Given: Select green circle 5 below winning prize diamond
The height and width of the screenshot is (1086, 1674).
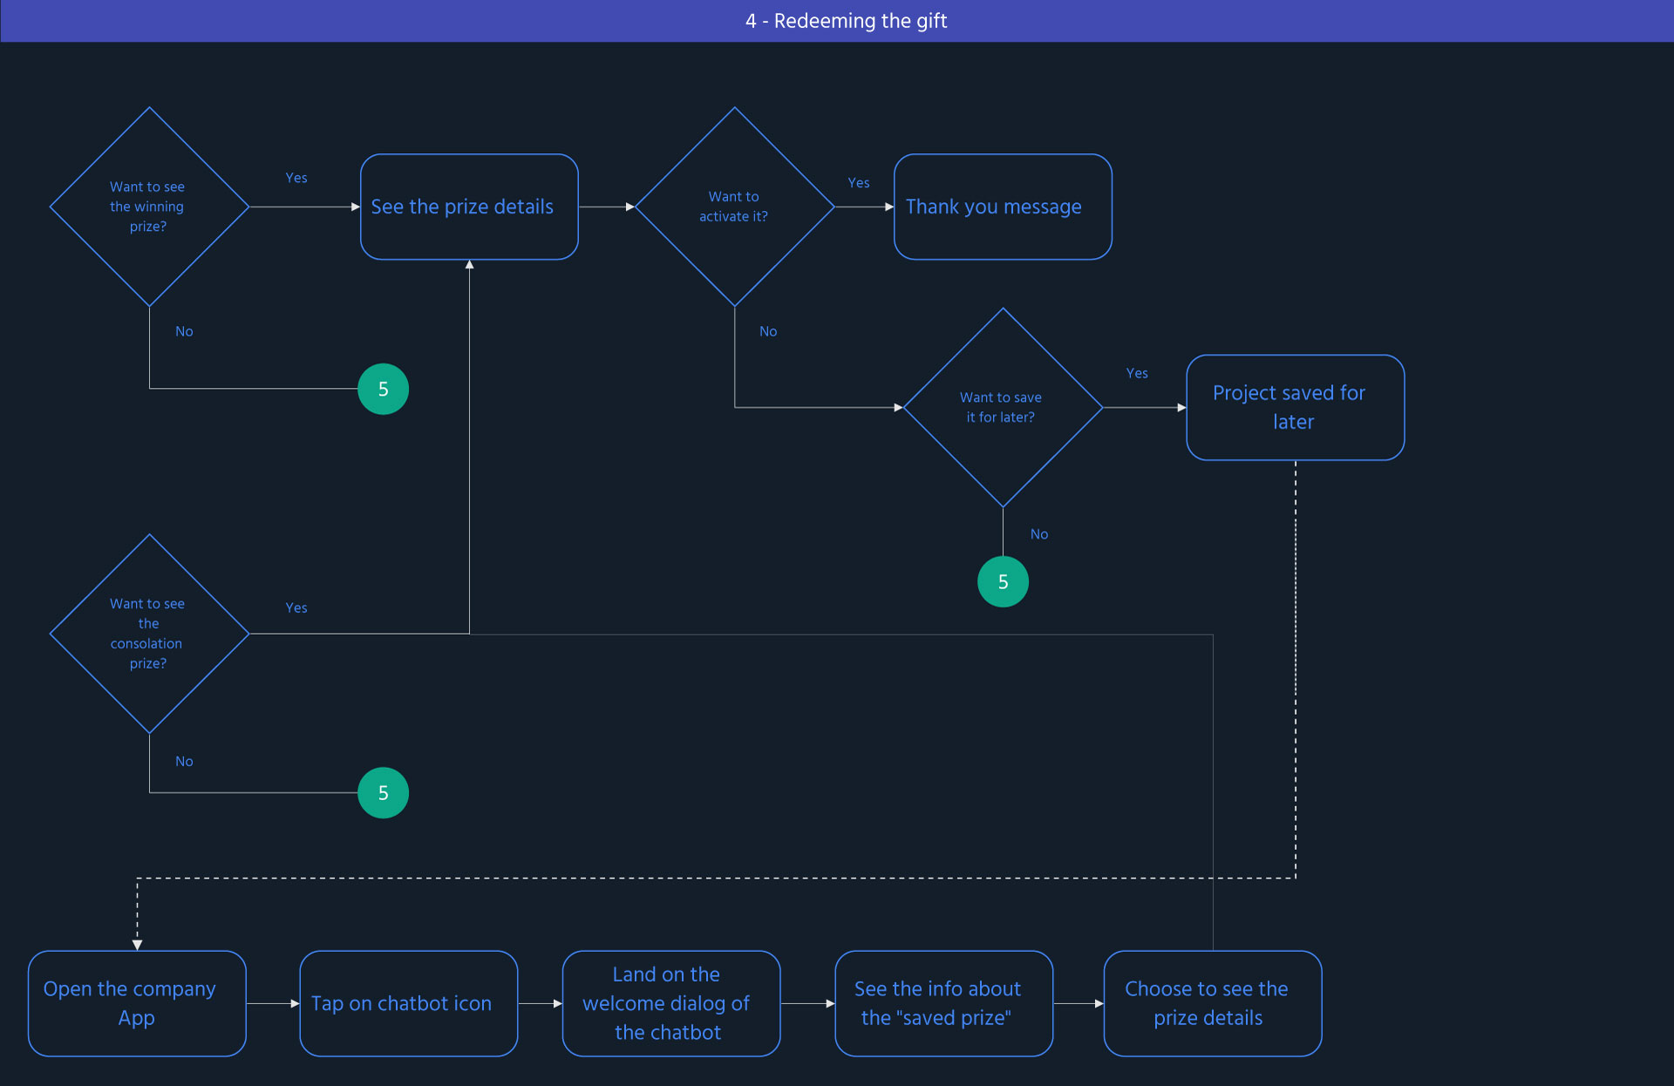Looking at the screenshot, I should [383, 389].
